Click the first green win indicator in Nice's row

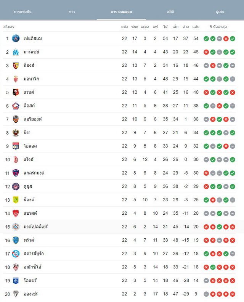(206, 133)
